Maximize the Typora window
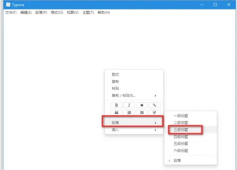The height and width of the screenshot is (170, 237). pos(215,5)
